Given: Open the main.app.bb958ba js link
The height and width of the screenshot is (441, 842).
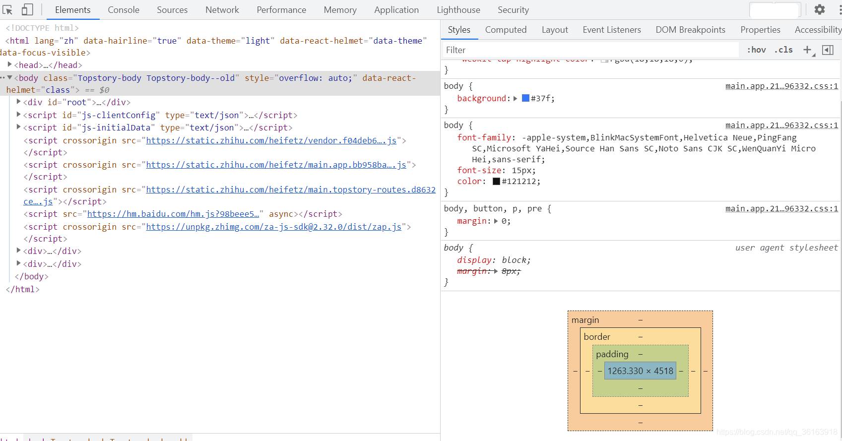Looking at the screenshot, I should click(x=276, y=165).
